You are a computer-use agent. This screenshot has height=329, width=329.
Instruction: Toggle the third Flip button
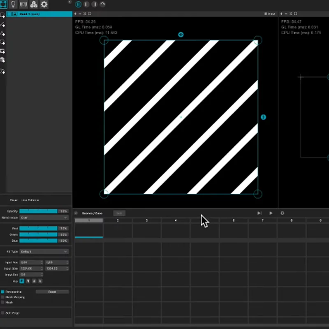(x=34, y=281)
